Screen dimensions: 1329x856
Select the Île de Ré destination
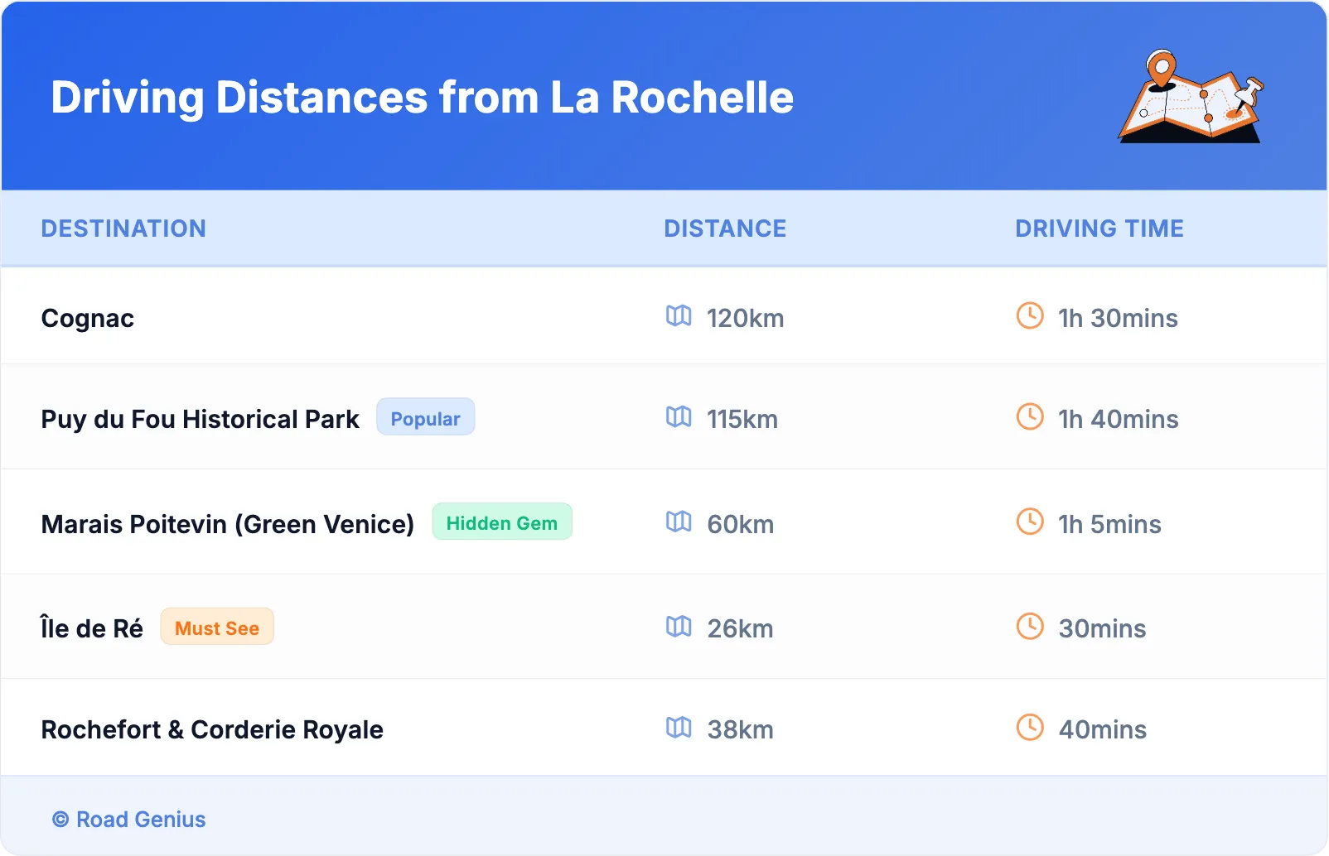pyautogui.click(x=92, y=628)
